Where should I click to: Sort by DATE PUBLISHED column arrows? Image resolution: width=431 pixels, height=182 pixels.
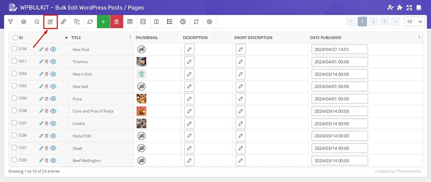tap(420, 37)
